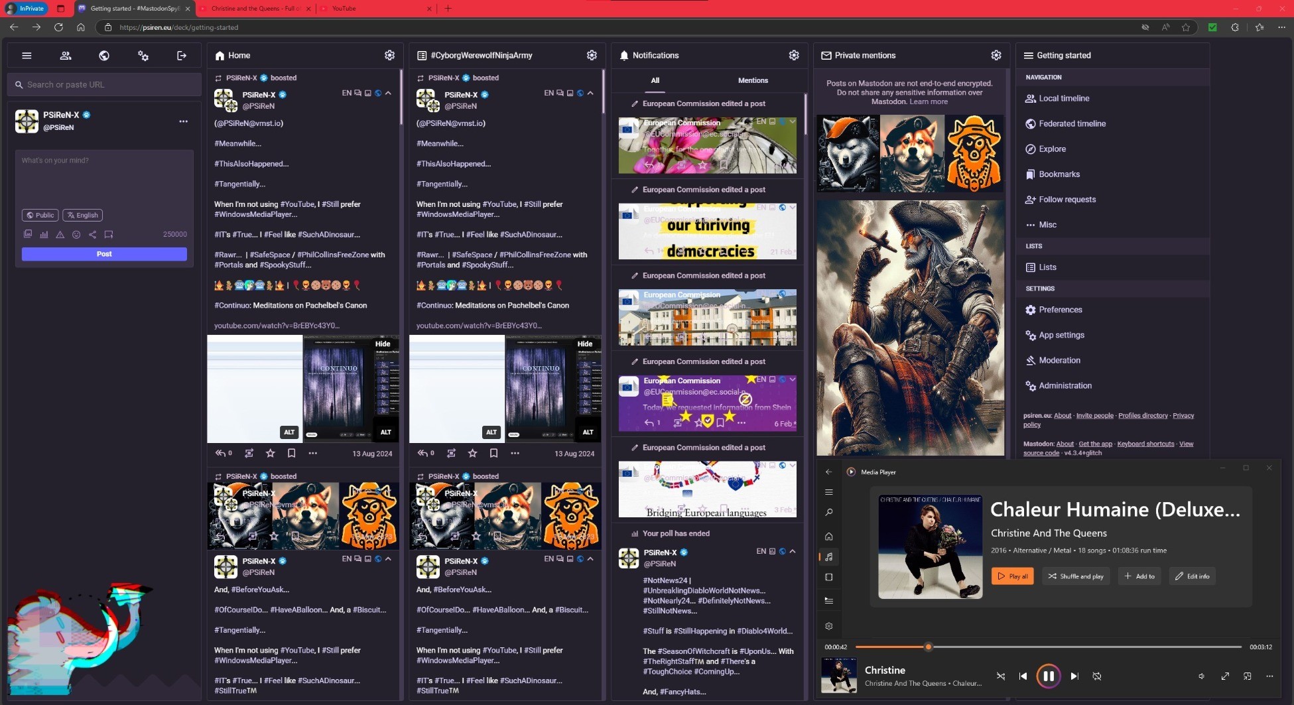1294x705 pixels.
Task: Open Media Player search icon
Action: tap(829, 513)
